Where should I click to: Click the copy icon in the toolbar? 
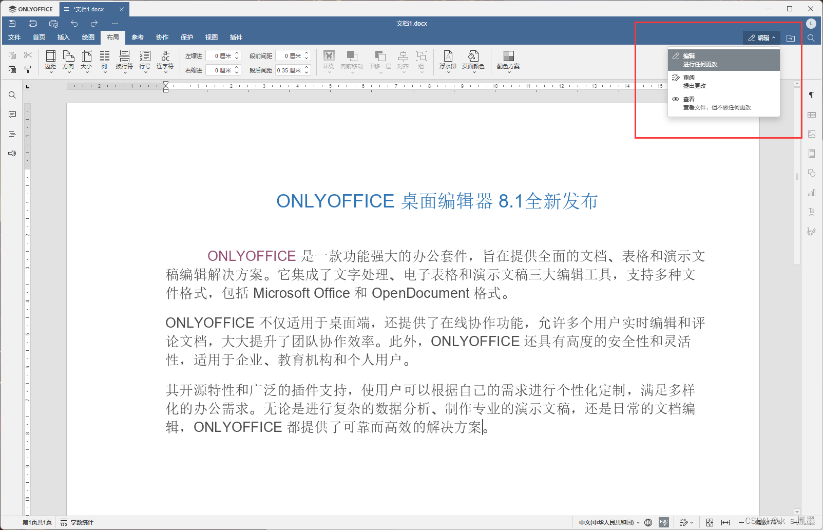(x=12, y=55)
